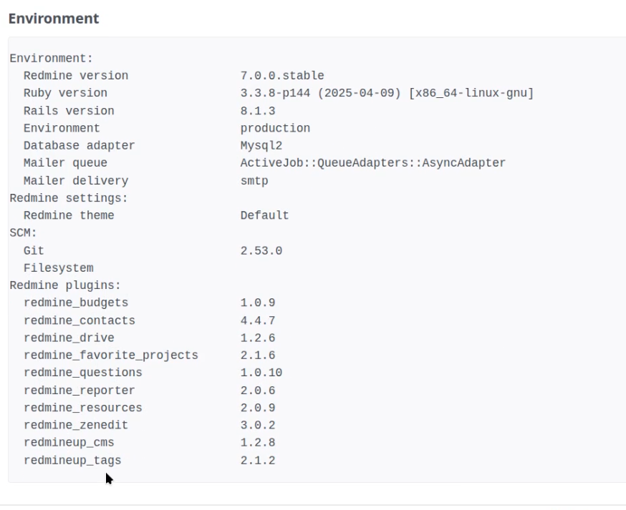Click the 'Environment' row label beside production

coord(62,128)
